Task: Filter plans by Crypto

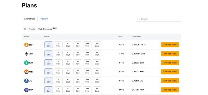Action: (x=32, y=29)
